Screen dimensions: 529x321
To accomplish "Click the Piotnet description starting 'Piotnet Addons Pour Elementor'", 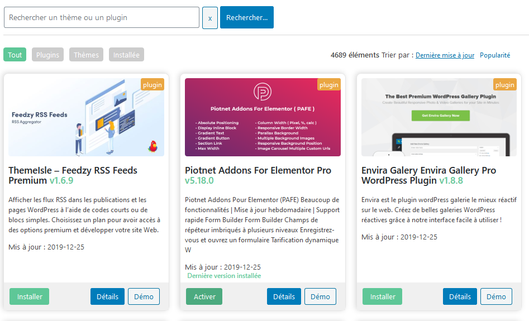I will pyautogui.click(x=262, y=225).
